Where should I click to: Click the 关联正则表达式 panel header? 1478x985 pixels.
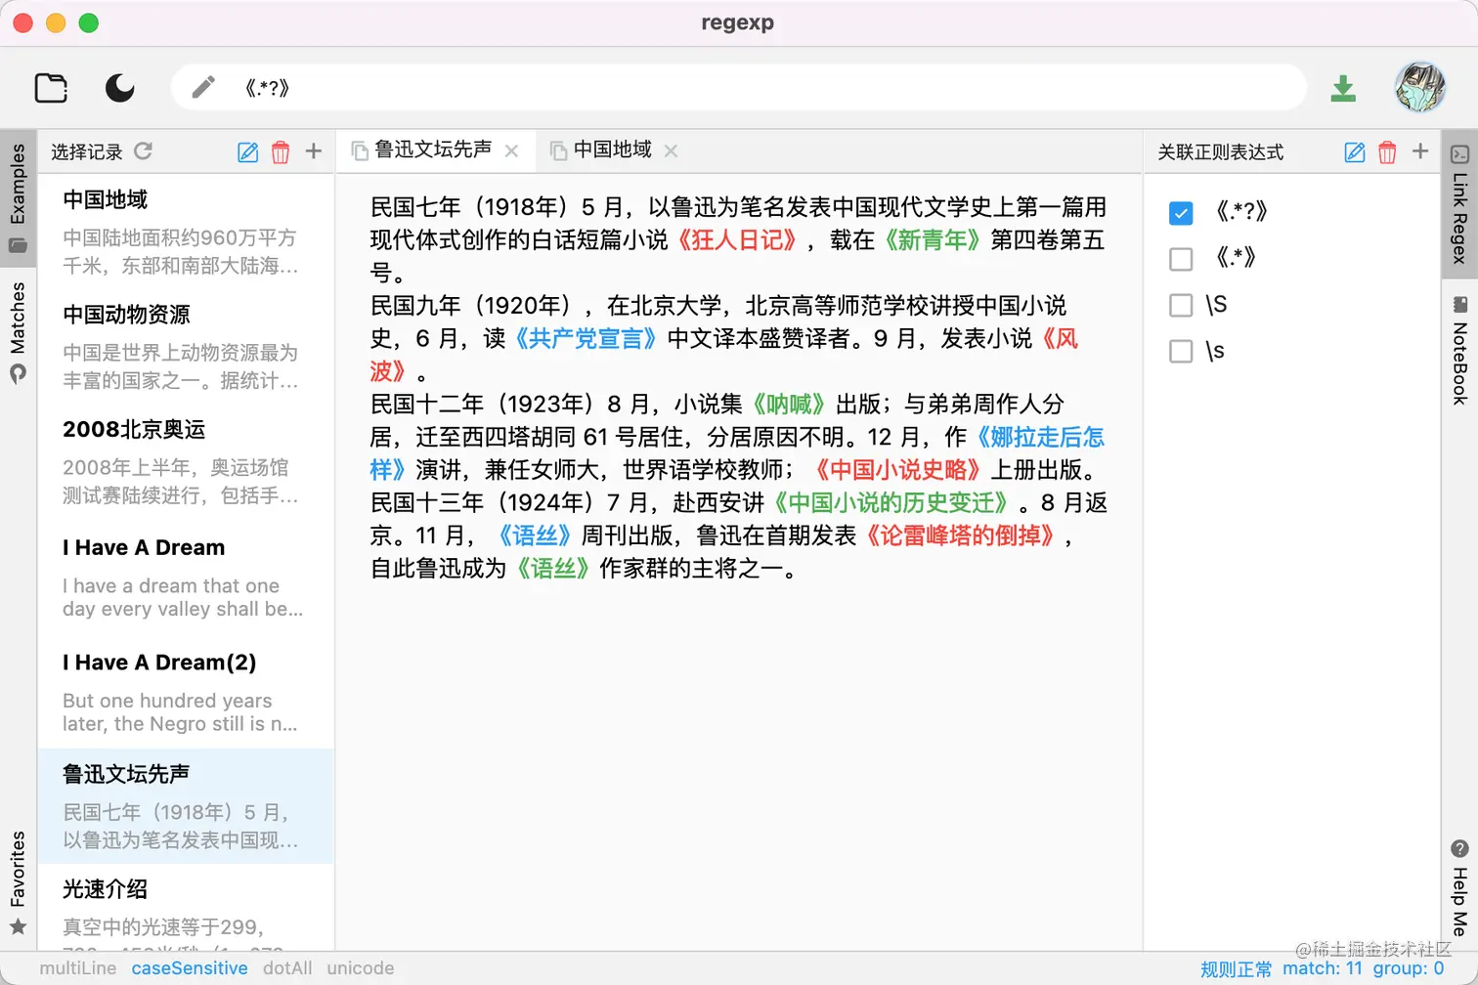coord(1221,152)
